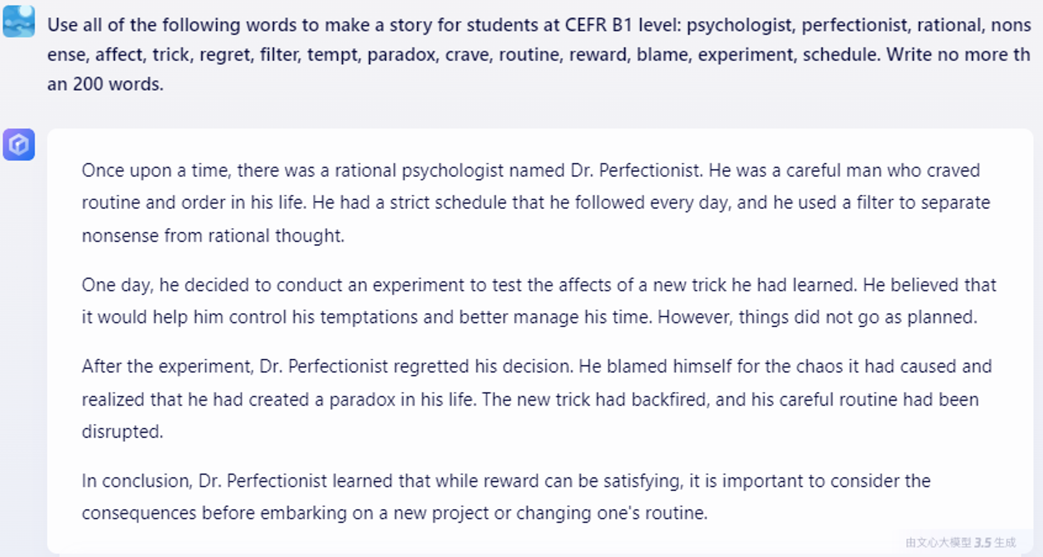Viewport: 1043px width, 557px height.
Task: Click the word 'disrupted.' ending the third paragraph
Action: click(x=122, y=432)
